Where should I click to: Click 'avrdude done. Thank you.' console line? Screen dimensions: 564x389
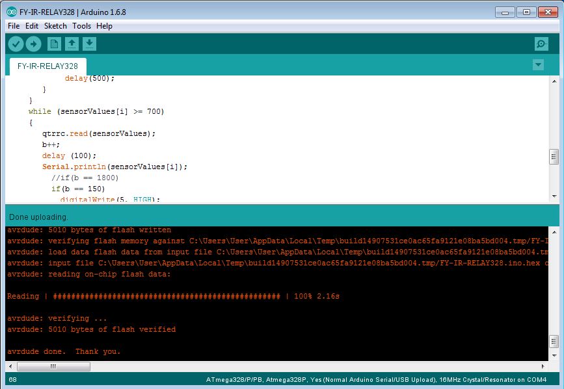64,351
